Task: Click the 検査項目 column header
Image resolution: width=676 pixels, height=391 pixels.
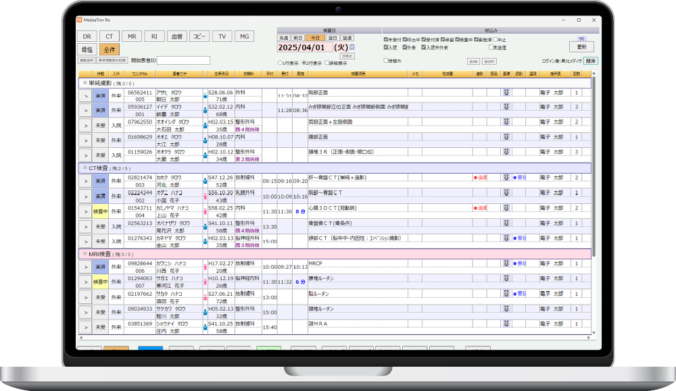Action: [358, 74]
